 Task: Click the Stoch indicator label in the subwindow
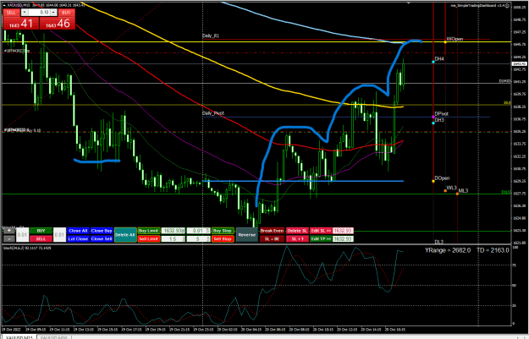pyautogui.click(x=27, y=248)
